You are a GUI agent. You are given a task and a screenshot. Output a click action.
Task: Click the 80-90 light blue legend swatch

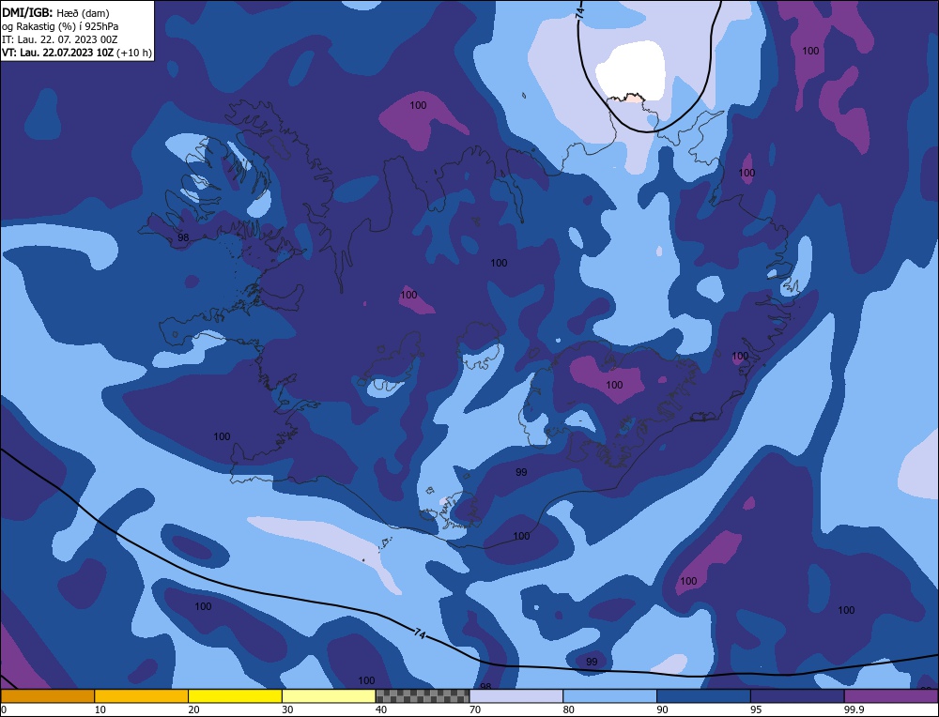[609, 696]
